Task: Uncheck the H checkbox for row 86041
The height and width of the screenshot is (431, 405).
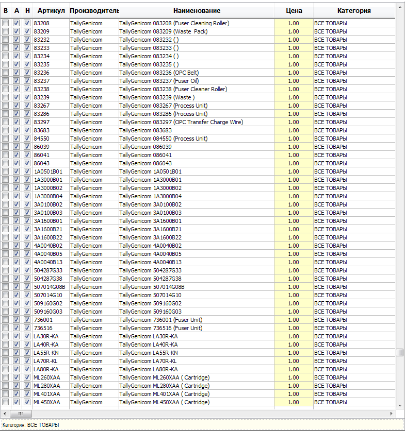Action: (x=27, y=155)
